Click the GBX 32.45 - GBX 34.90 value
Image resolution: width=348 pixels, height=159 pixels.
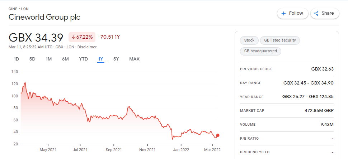pos(309,83)
